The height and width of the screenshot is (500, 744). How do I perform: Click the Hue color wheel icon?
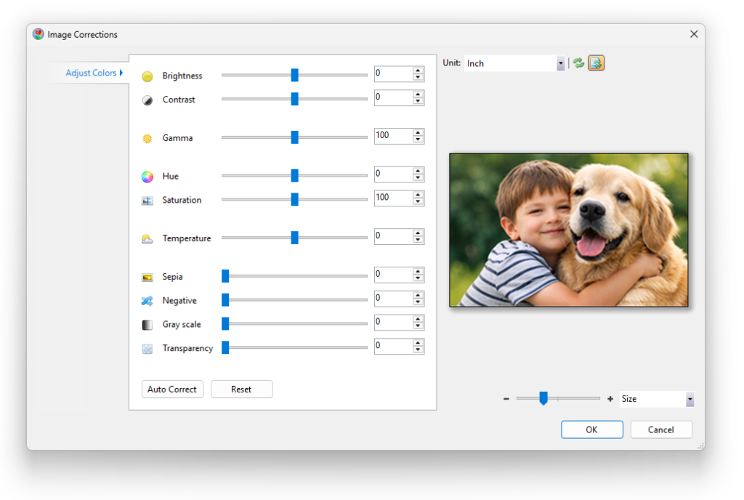[x=147, y=177]
